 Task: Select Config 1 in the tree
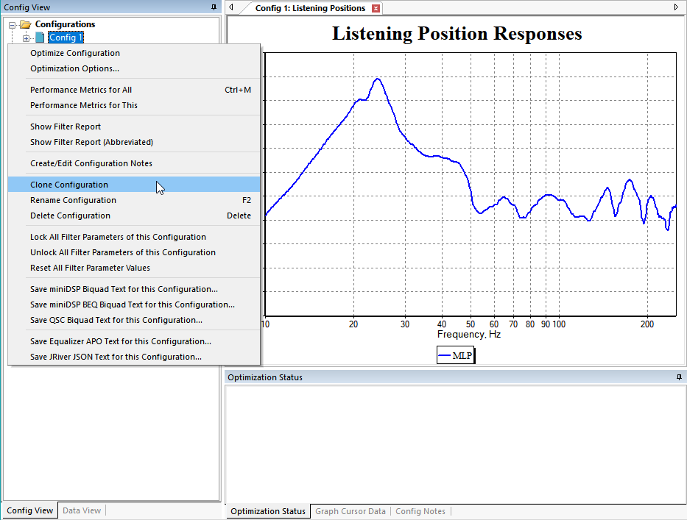coord(66,38)
